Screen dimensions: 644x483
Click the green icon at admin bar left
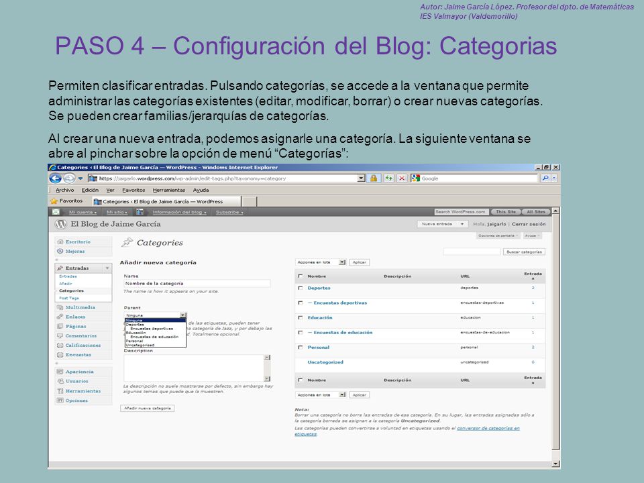click(56, 212)
